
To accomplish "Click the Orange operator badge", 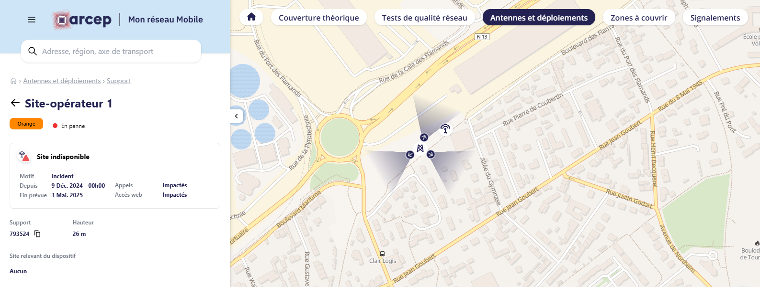I will pos(26,124).
